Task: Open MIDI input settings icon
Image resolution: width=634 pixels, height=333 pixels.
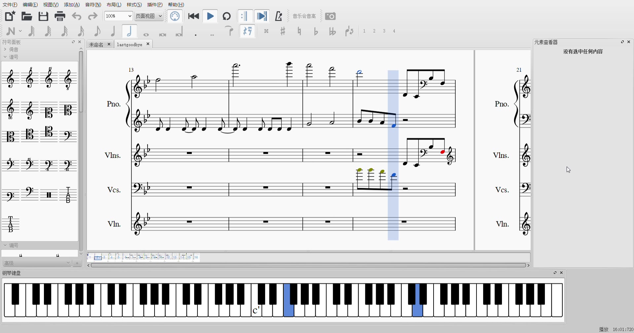Action: coord(175,16)
